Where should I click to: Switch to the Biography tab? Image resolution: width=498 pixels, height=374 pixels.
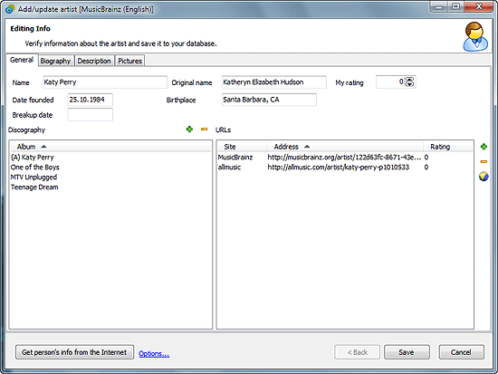tap(56, 61)
